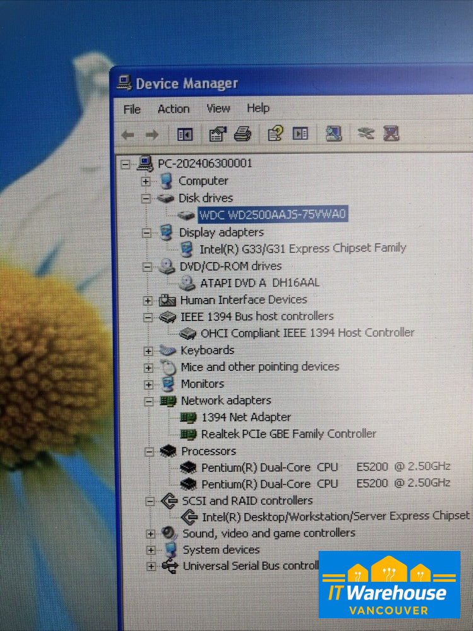473x631 pixels.
Task: Select the Computer tree label
Action: click(x=203, y=181)
